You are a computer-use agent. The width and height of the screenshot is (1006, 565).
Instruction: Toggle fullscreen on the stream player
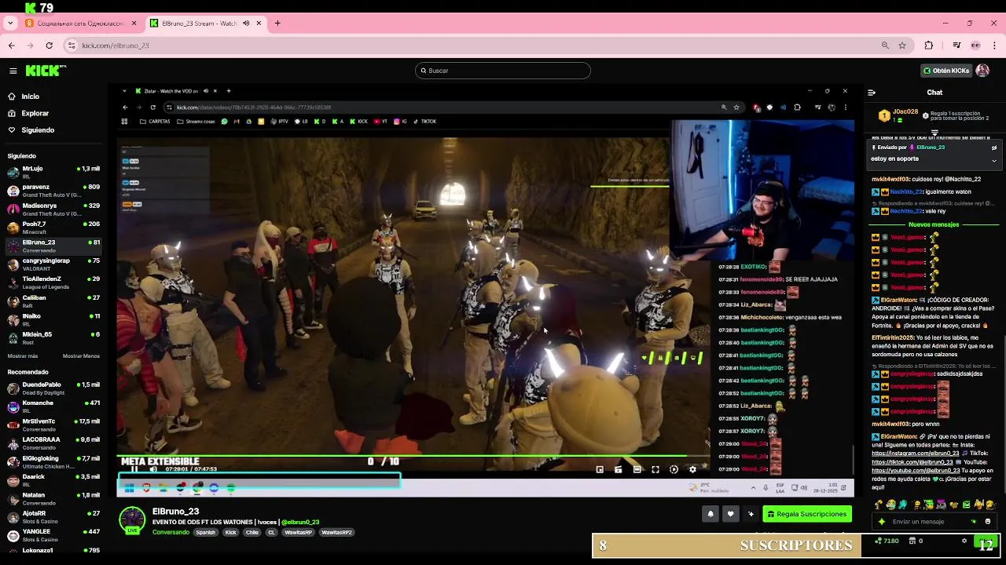click(x=655, y=469)
